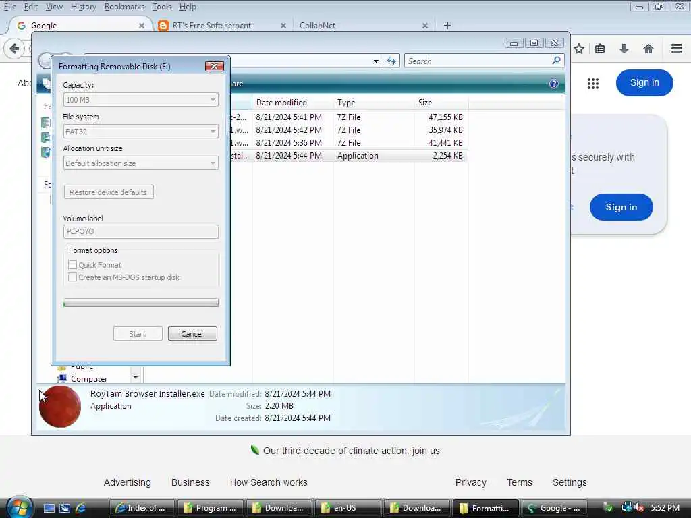
Task: Click the folder tree scroll down arrow
Action: 136,378
